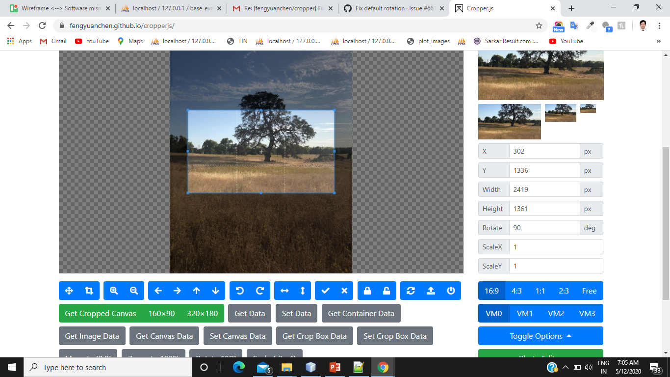Unlock aspect ratio with the open lock icon

coord(387,291)
